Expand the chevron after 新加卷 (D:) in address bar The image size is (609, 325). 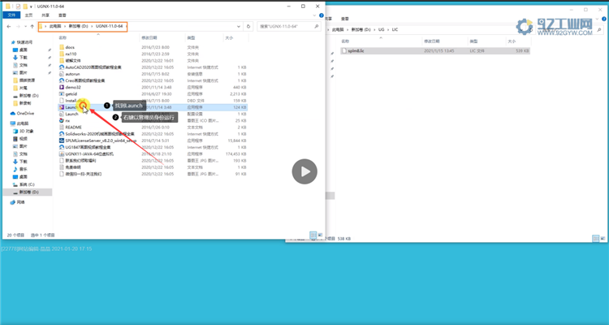coord(92,27)
